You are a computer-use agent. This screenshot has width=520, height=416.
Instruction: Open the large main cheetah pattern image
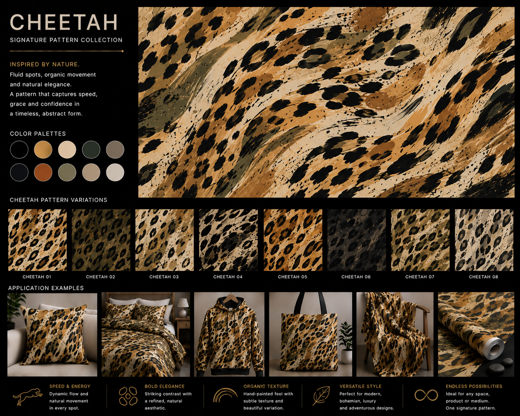click(326, 102)
